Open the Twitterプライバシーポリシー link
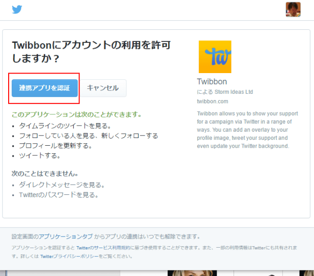The height and width of the screenshot is (276, 314). coord(70,256)
